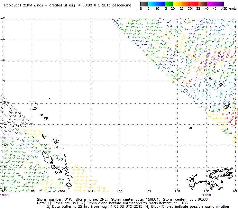Click the '-6' latitude axis label
238x209 pixels.
tap(3, 60)
